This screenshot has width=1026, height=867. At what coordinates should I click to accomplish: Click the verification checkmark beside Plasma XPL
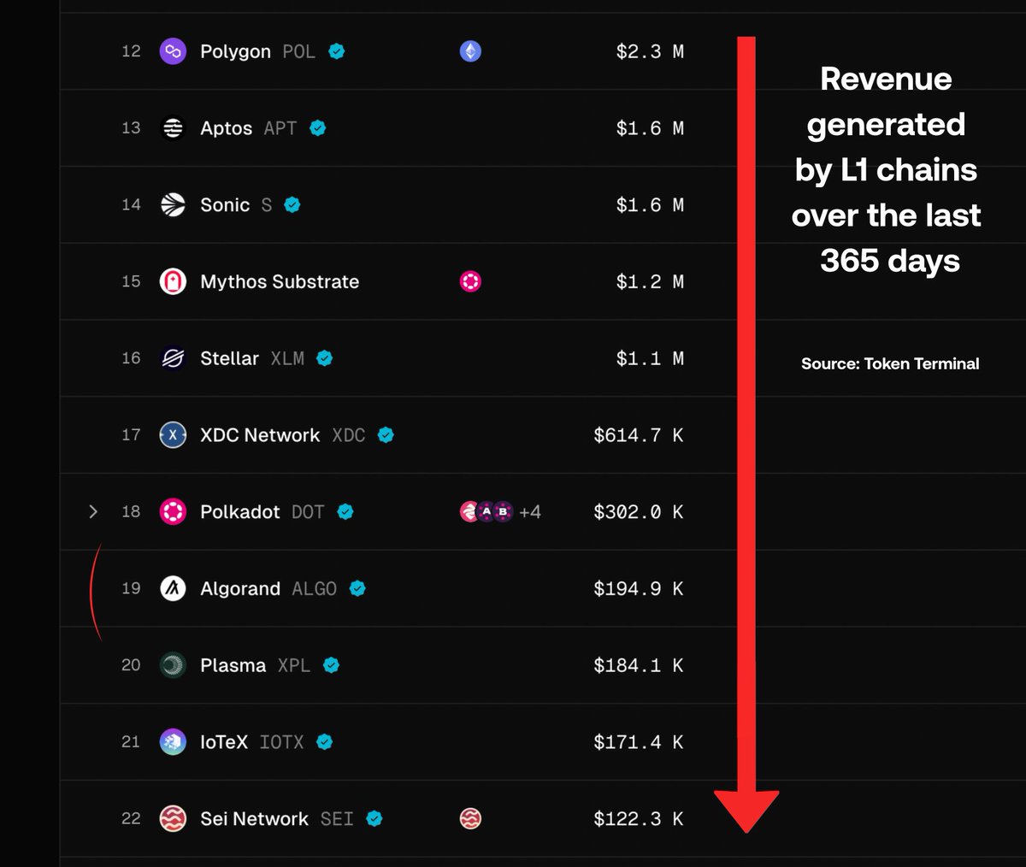pos(331,664)
